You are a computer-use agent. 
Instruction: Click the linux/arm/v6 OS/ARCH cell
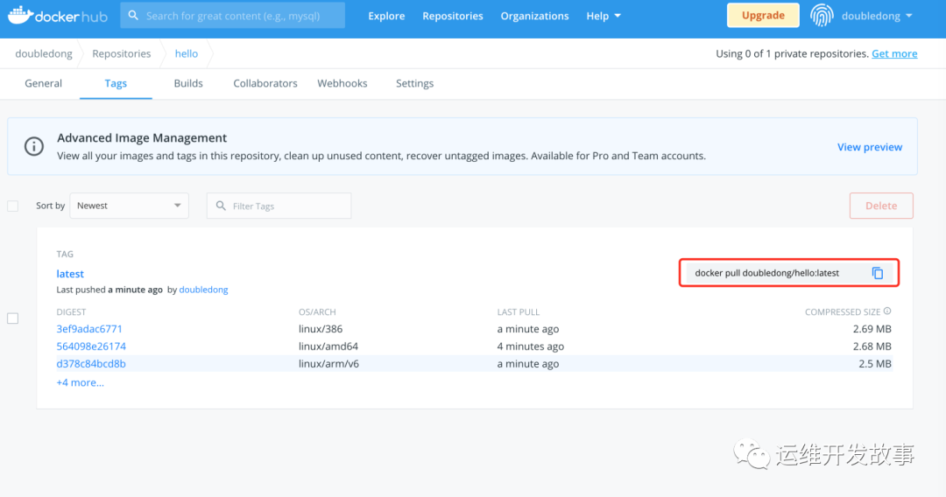(328, 364)
